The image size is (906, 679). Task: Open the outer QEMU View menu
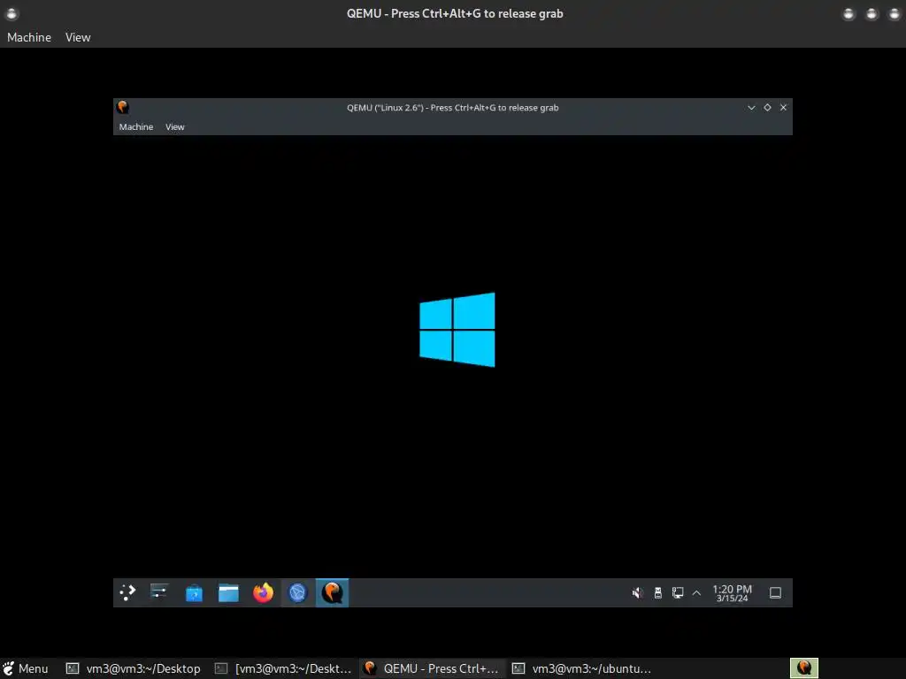[78, 37]
